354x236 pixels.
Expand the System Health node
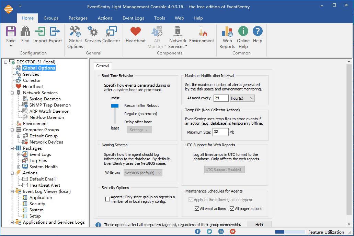click(x=19, y=167)
